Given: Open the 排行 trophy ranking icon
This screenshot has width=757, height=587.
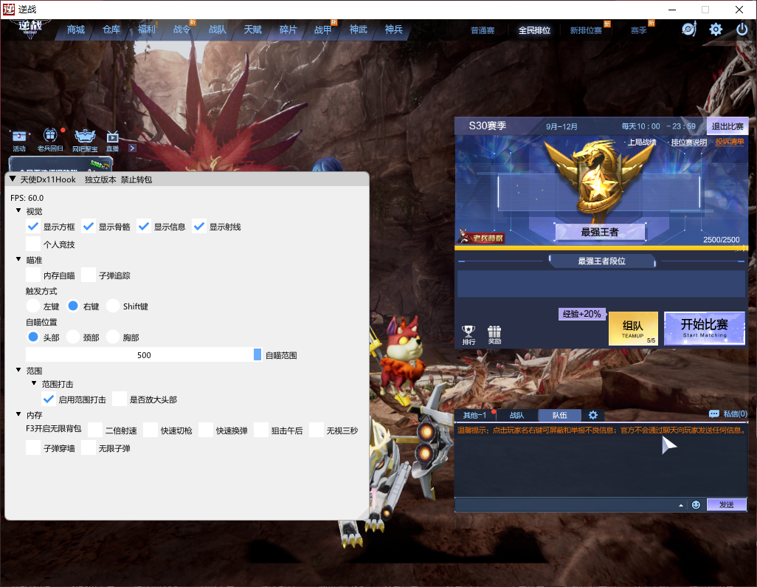Looking at the screenshot, I should click(x=469, y=334).
